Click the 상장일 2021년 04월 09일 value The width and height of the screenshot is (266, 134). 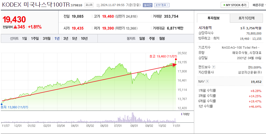(249, 58)
